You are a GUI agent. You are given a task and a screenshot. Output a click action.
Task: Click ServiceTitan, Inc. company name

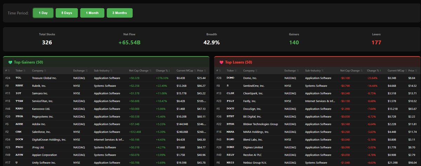pos(43,101)
